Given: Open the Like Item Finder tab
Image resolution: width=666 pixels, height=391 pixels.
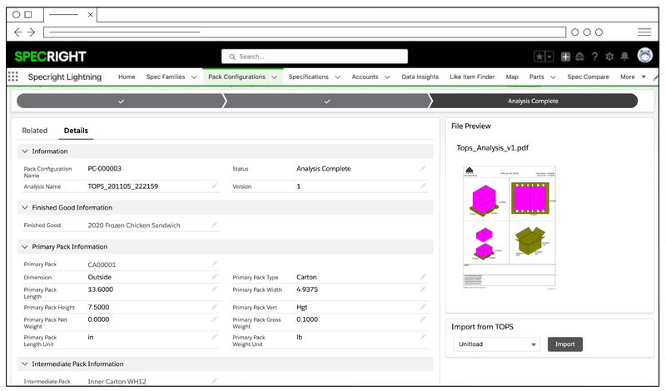Looking at the screenshot, I should tap(472, 77).
